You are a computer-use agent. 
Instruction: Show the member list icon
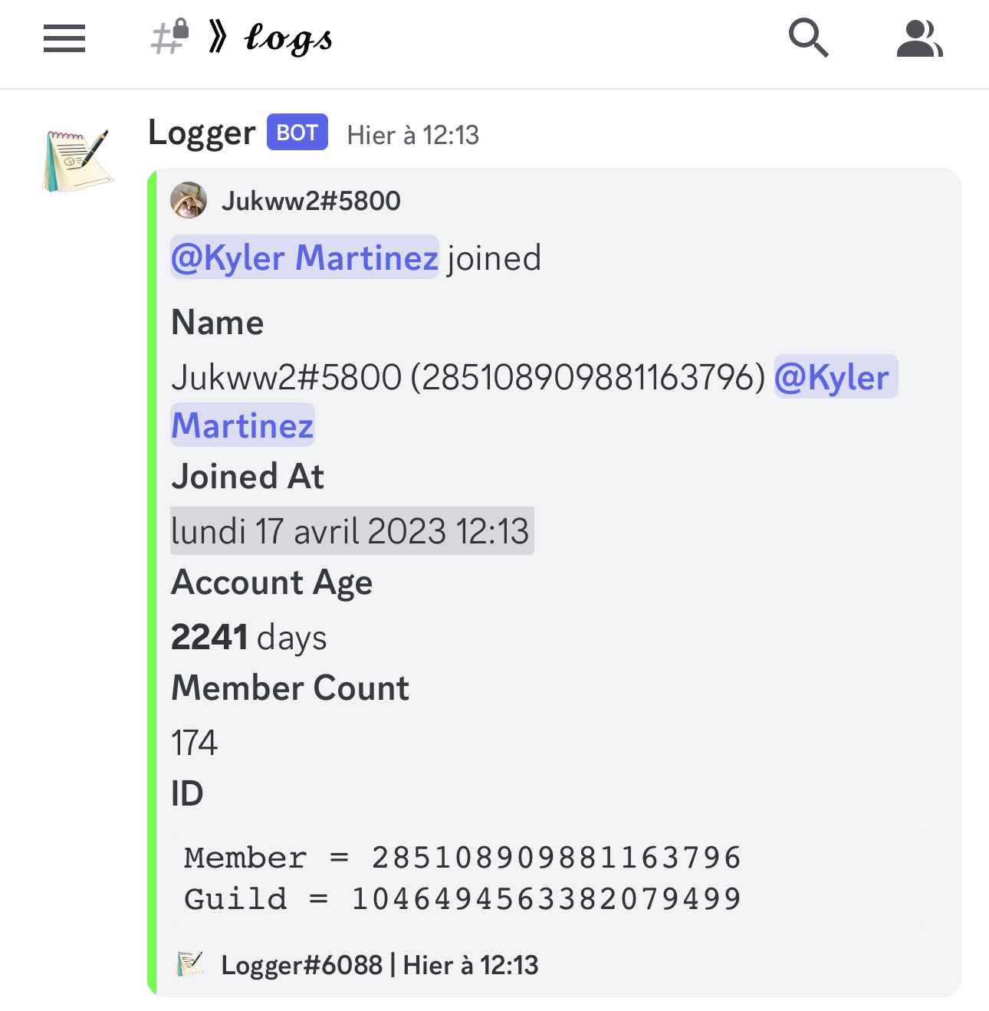click(x=919, y=38)
